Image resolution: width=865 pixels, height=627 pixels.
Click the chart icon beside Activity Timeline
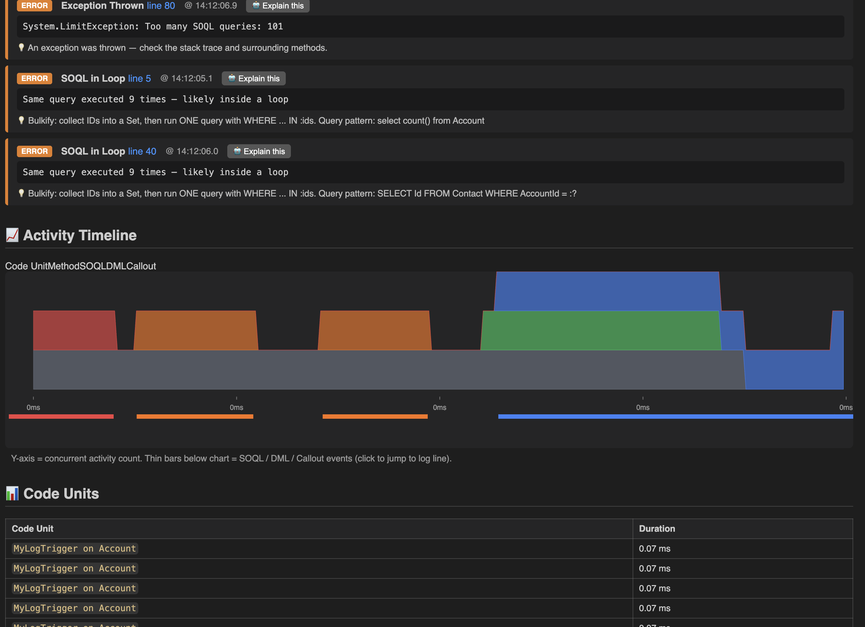[12, 235]
